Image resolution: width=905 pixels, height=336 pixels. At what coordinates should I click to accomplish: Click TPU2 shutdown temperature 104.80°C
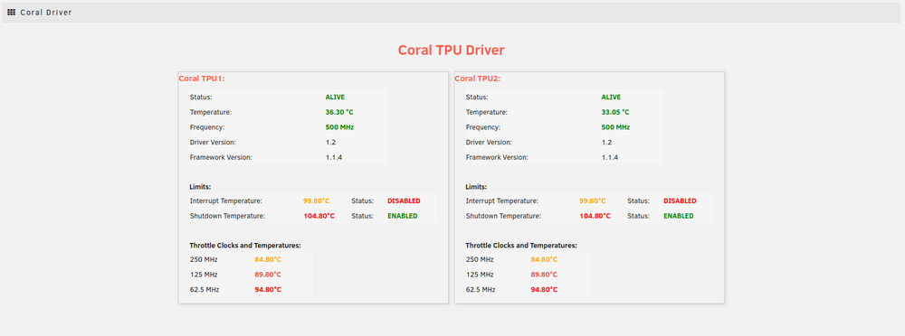coord(595,216)
